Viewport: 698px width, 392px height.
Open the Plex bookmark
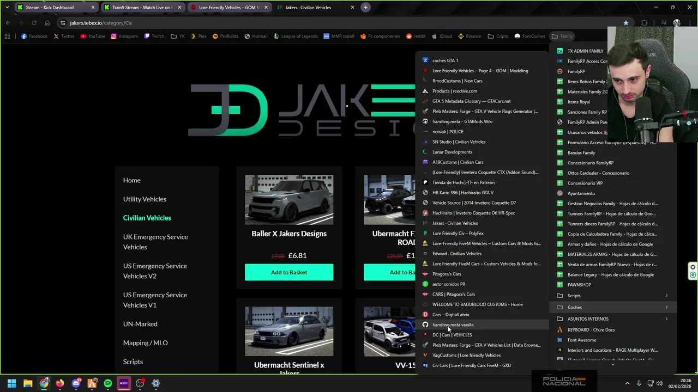pos(198,36)
